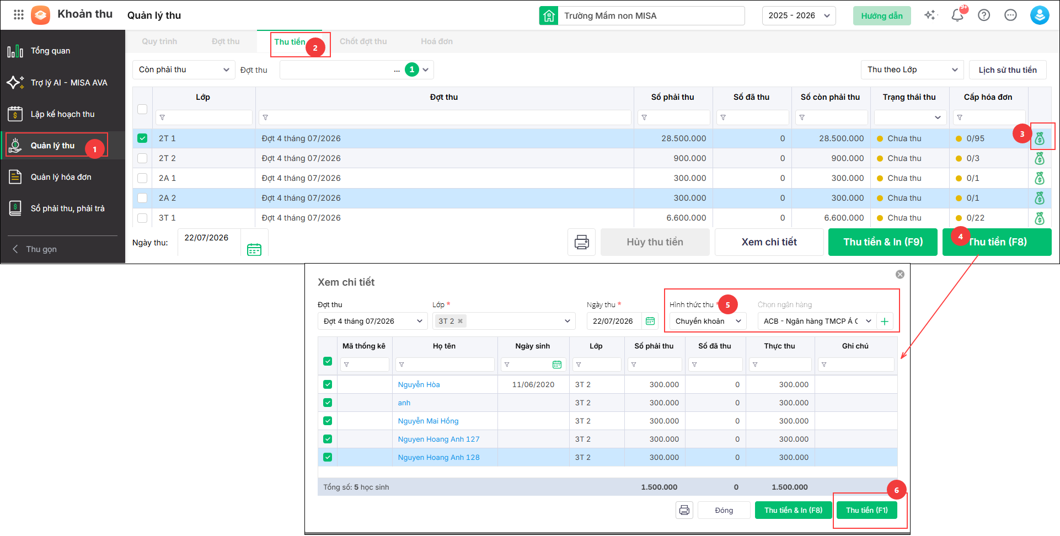Image resolution: width=1060 pixels, height=536 pixels.
Task: Click the Lớp column filter field in main table
Action: [204, 117]
